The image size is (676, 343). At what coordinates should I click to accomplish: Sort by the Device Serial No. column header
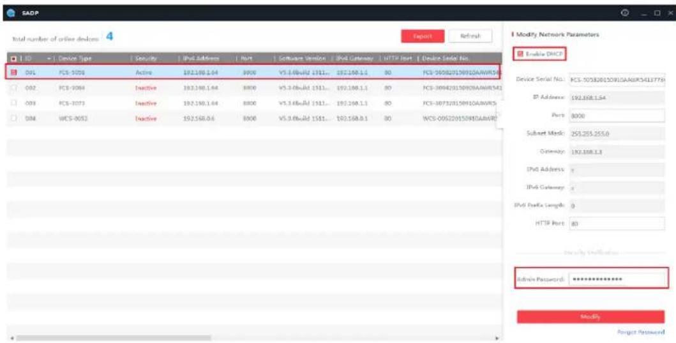(x=446, y=58)
